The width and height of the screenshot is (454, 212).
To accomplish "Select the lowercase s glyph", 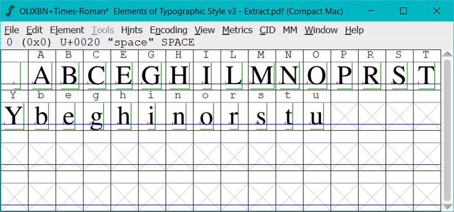I will click(x=262, y=116).
